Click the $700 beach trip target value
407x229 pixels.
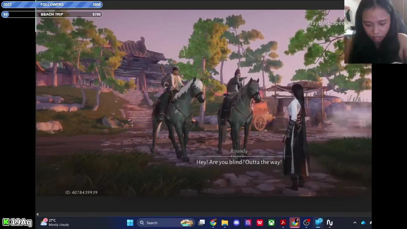pos(96,14)
